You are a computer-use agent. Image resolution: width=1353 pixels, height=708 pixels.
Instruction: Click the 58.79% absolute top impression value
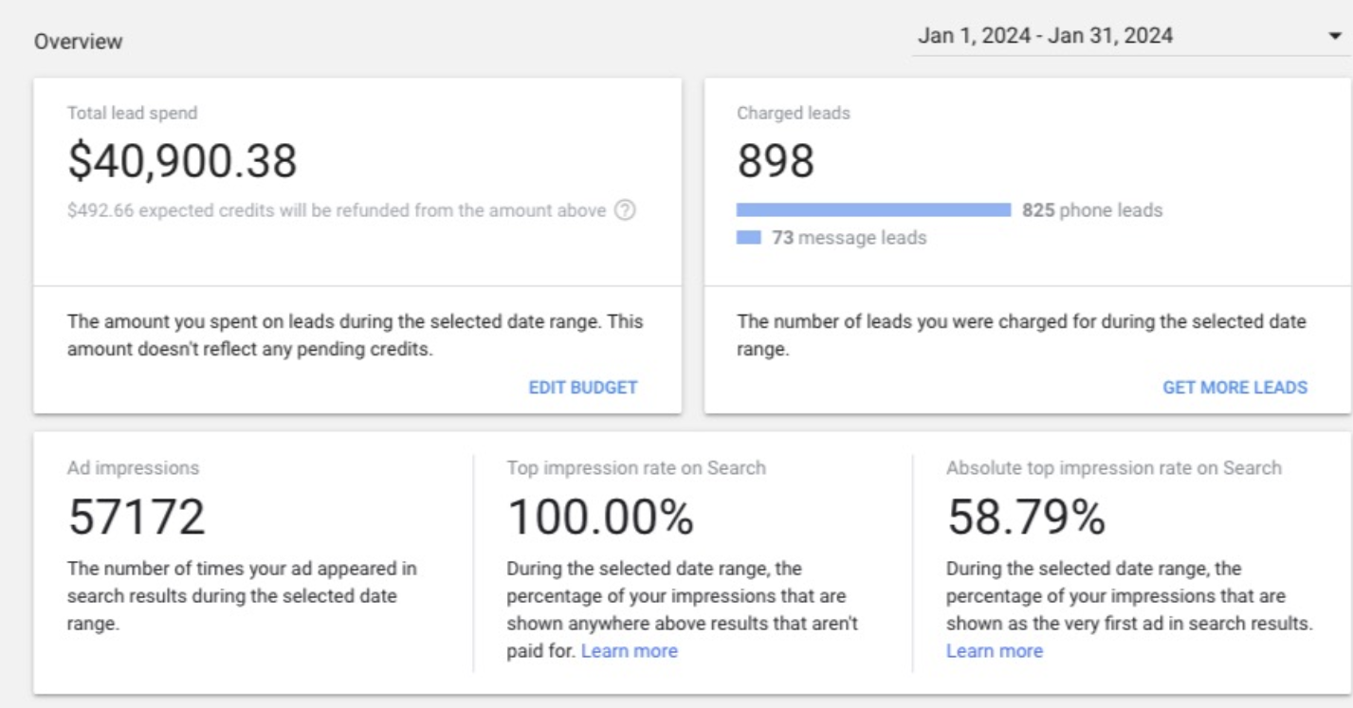point(1026,517)
